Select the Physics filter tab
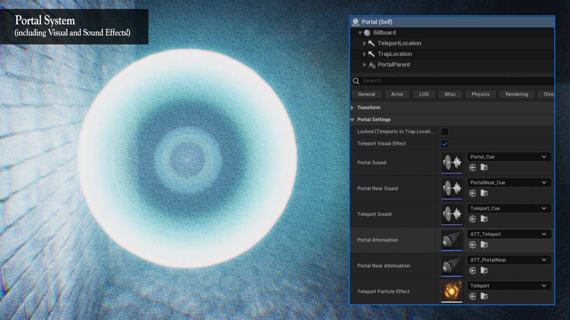Image resolution: width=570 pixels, height=320 pixels. coord(480,94)
